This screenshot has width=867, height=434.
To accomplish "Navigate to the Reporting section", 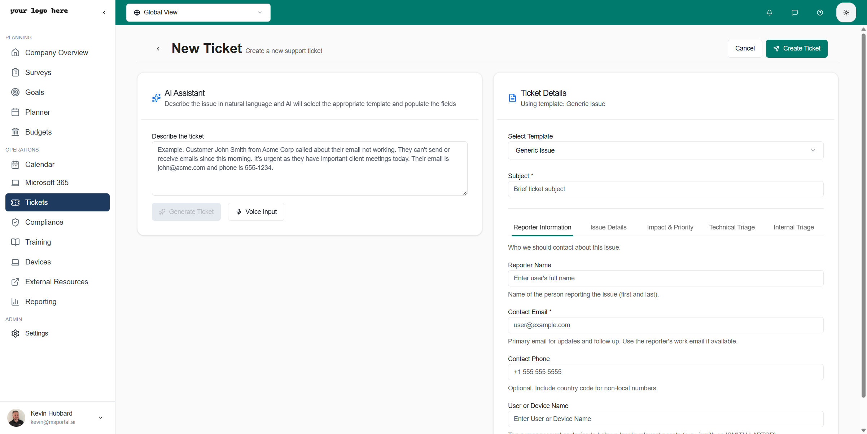I will [40, 302].
